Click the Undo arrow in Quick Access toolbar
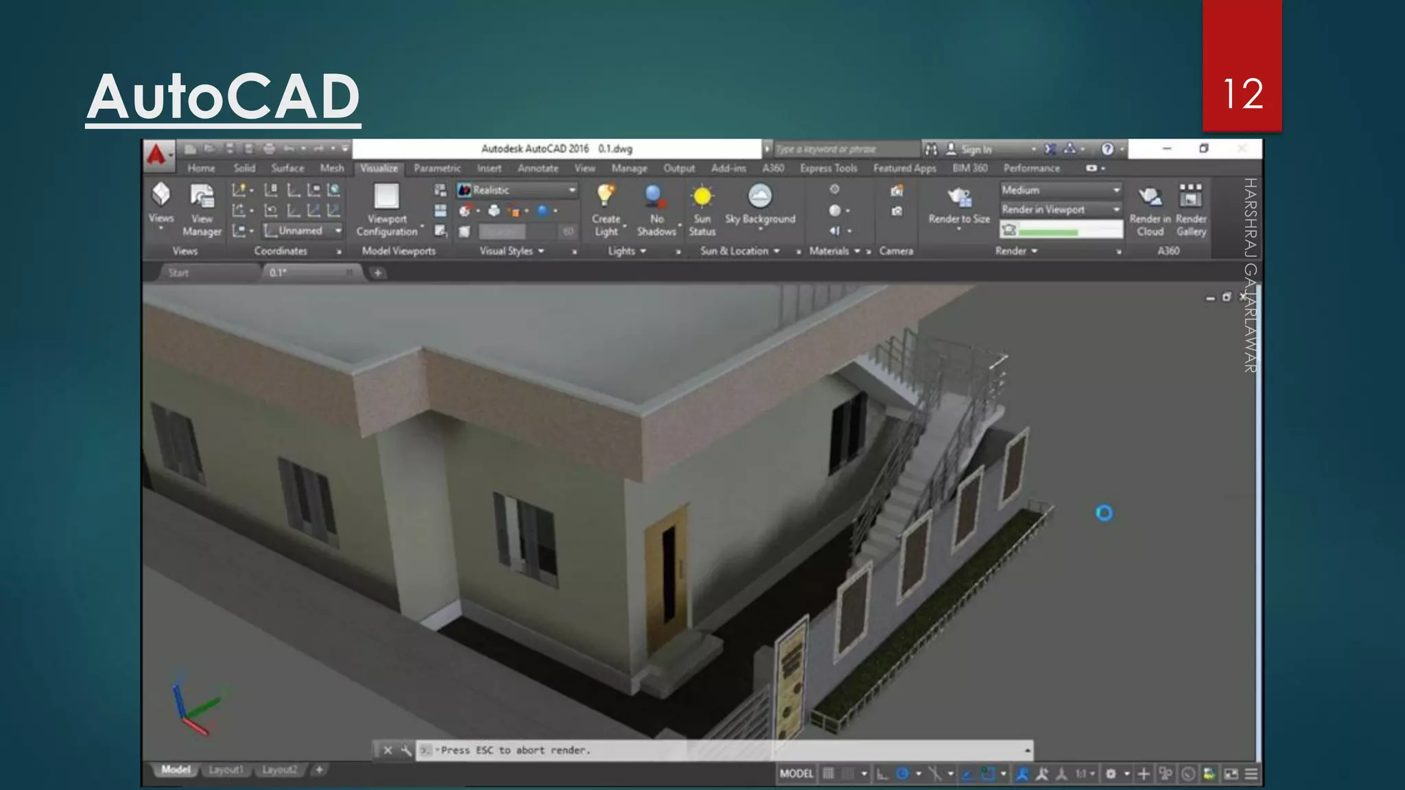The height and width of the screenshot is (790, 1405). (x=290, y=148)
